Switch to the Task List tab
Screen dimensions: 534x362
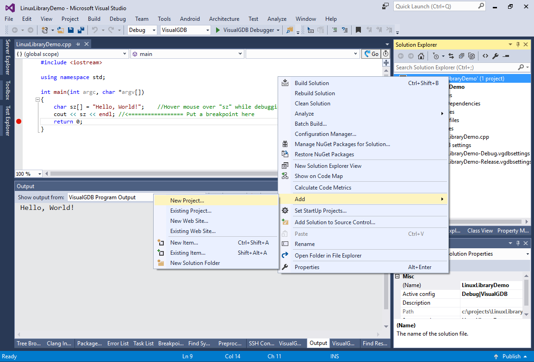143,344
